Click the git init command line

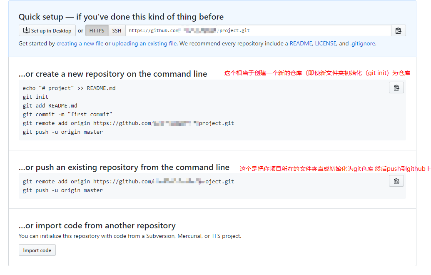click(35, 97)
